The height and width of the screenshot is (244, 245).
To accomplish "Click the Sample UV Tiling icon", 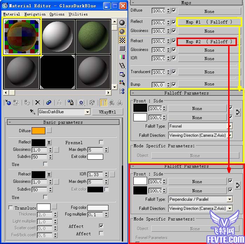I will [122, 49].
